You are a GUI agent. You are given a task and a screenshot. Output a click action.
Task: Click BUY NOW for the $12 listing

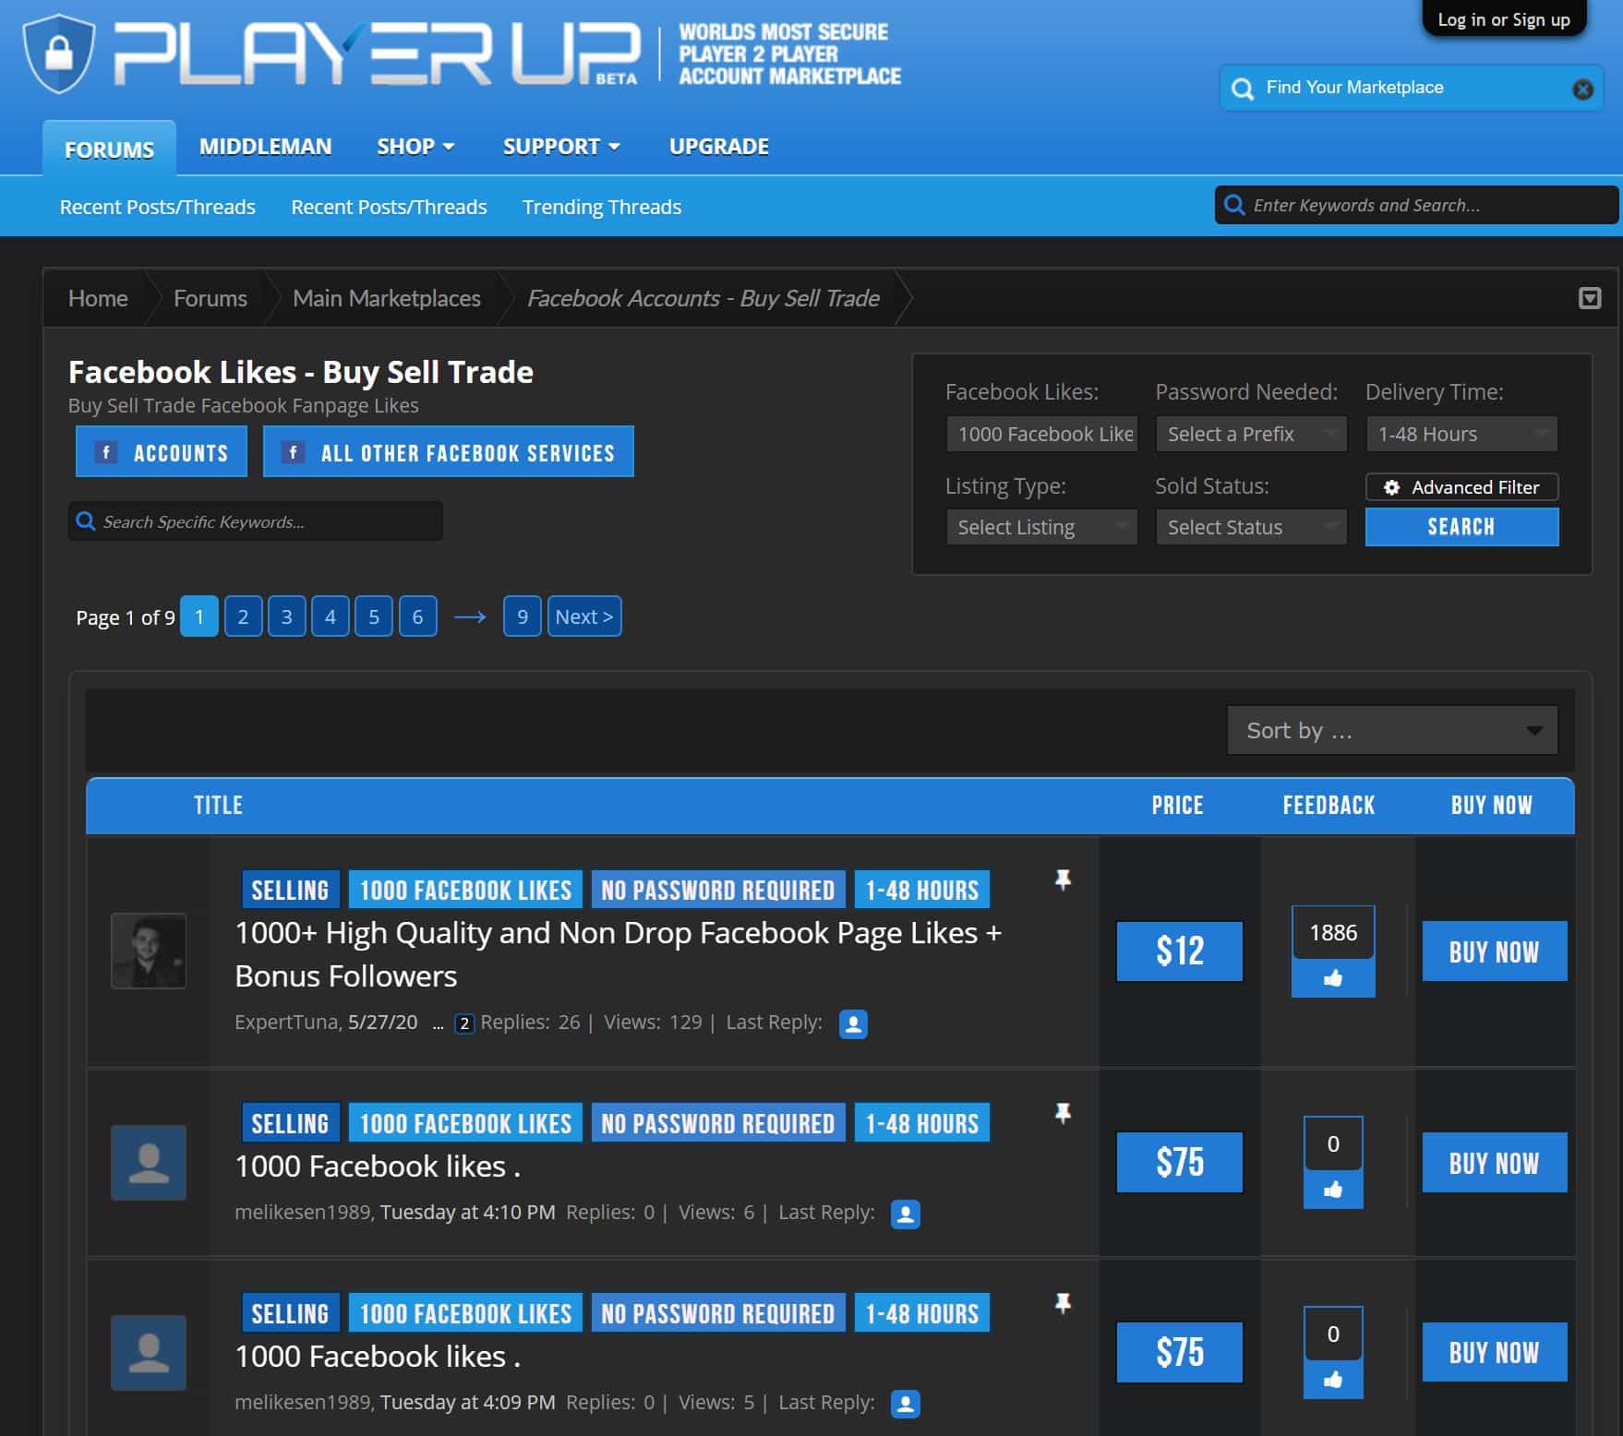pos(1494,951)
